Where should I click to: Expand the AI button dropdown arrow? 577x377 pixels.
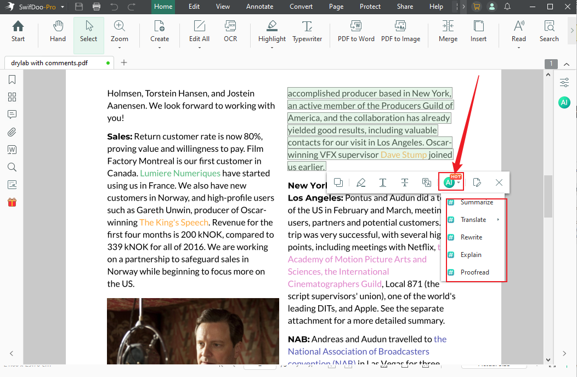(457, 181)
